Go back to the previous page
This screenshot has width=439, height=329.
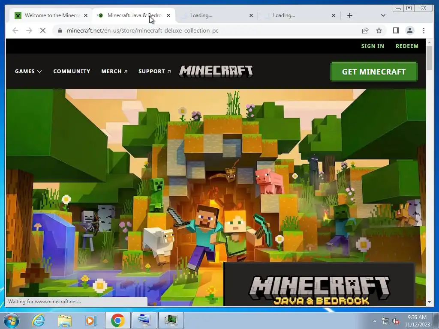tap(15, 30)
